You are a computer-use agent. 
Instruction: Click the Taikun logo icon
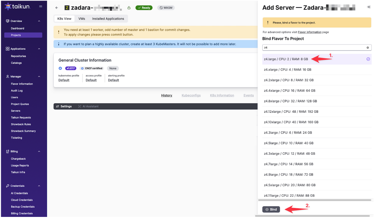point(8,6)
